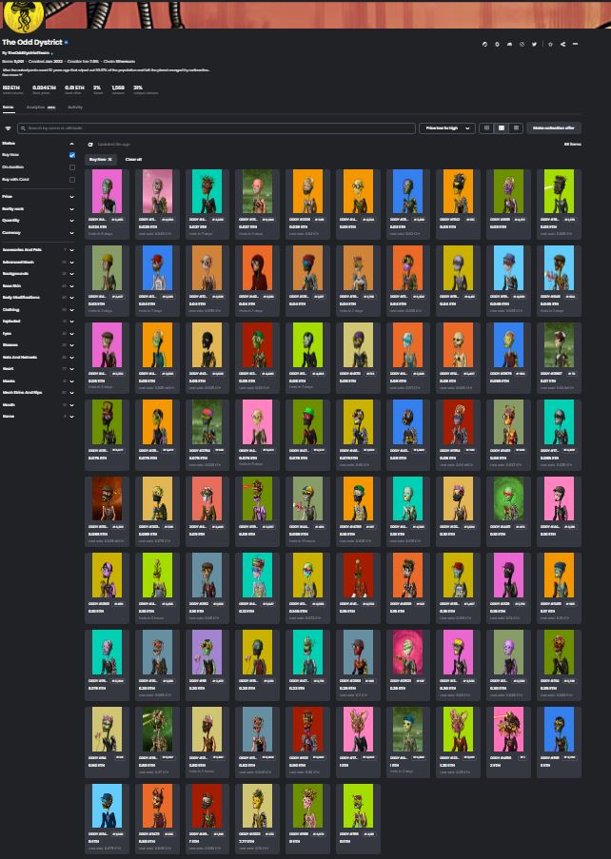Check the Buy Now status checkbox
The height and width of the screenshot is (859, 611).
coord(71,155)
